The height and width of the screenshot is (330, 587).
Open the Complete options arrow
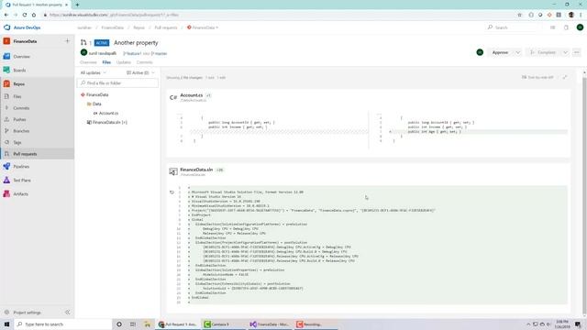point(565,53)
